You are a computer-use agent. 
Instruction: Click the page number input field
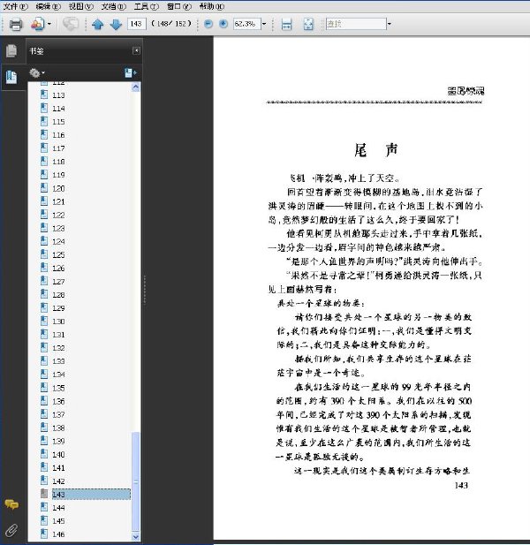(136, 24)
